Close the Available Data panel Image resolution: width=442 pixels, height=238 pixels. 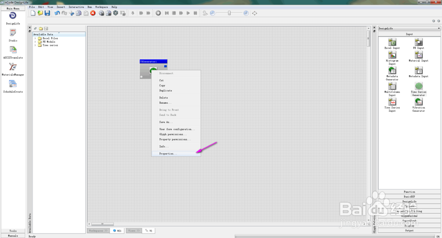click(x=30, y=28)
